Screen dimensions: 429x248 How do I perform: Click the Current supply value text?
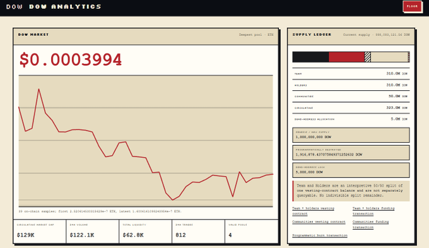pyautogui.click(x=377, y=35)
